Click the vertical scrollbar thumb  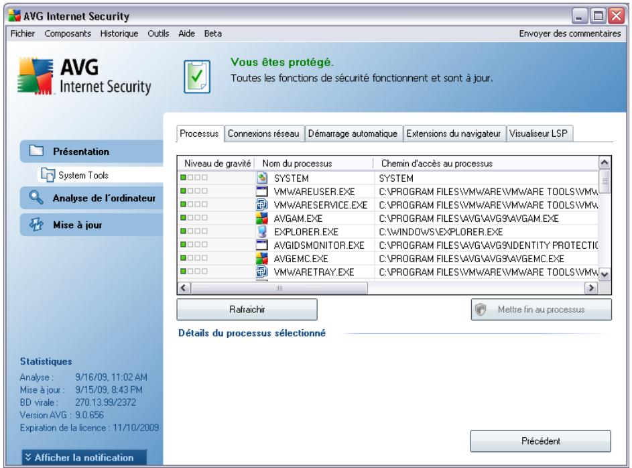[x=605, y=182]
